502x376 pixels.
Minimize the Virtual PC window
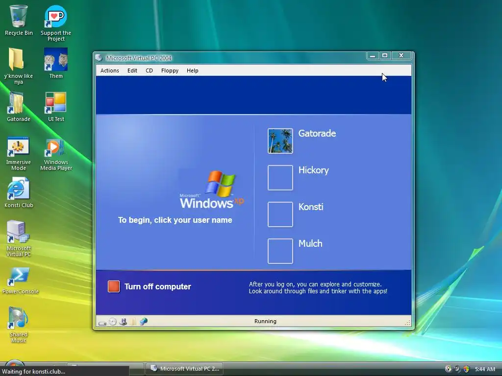pyautogui.click(x=373, y=56)
